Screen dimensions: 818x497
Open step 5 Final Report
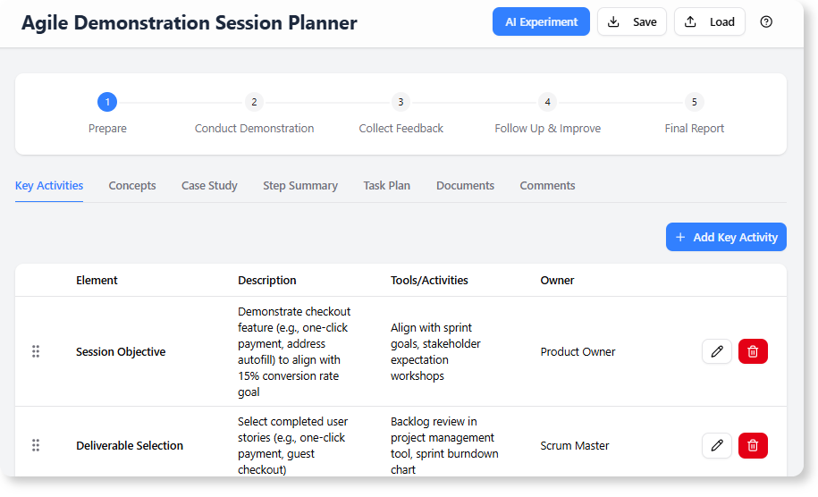click(694, 103)
